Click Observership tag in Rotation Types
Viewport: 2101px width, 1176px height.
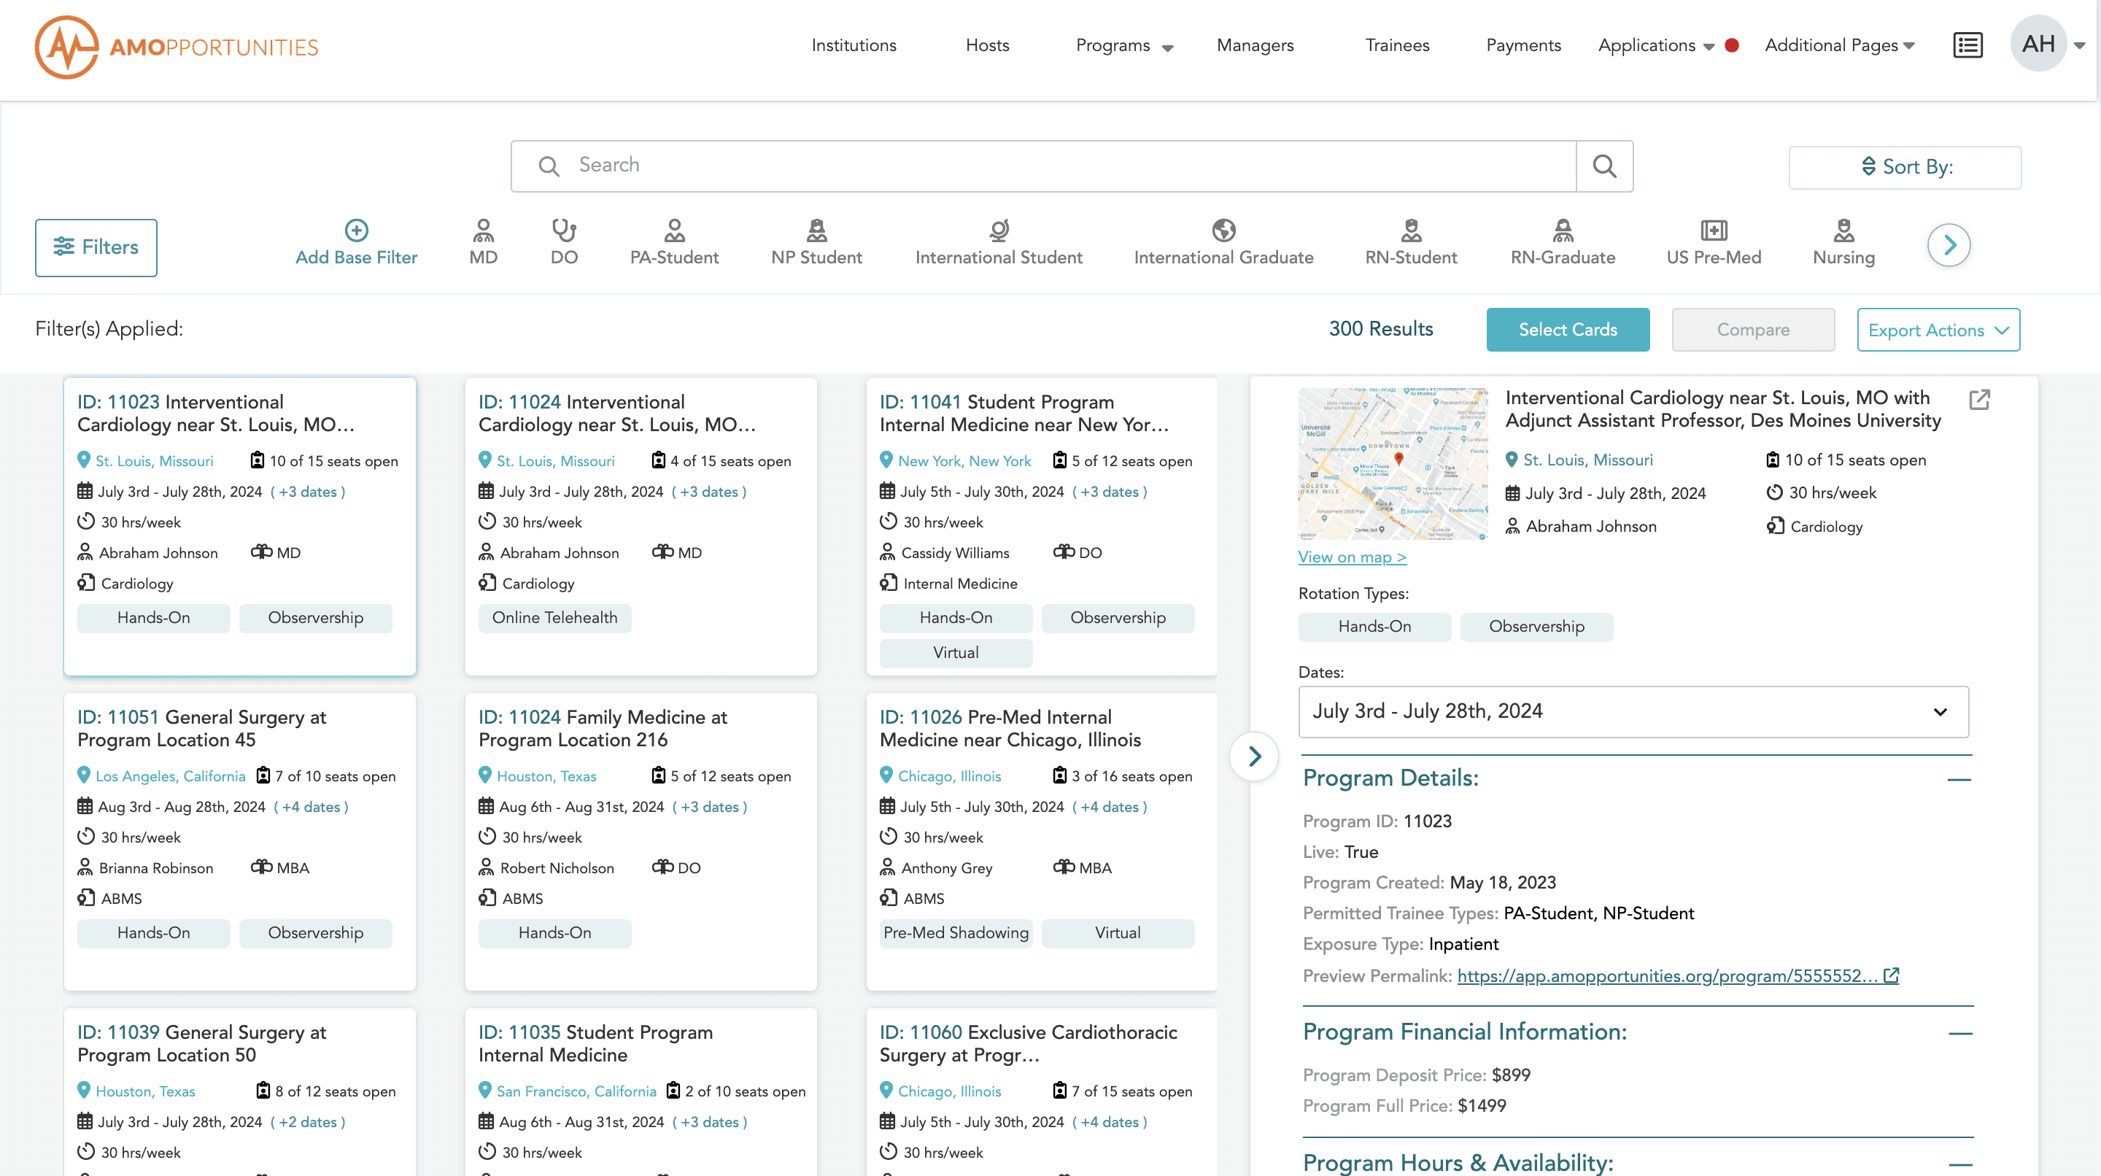(x=1536, y=627)
